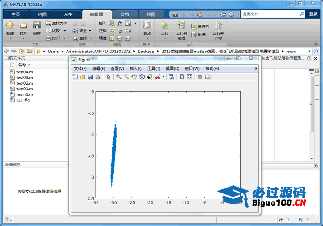Open the Brush tool color dropdown arrow
Screen dimensions: 323x226
pos(163,77)
